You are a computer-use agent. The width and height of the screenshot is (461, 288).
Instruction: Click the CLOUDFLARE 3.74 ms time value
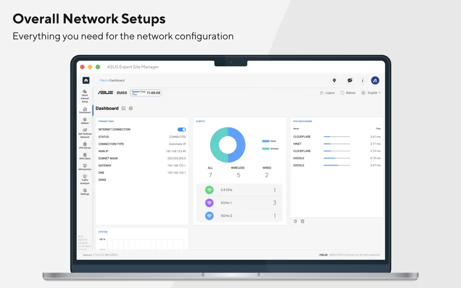[375, 151]
